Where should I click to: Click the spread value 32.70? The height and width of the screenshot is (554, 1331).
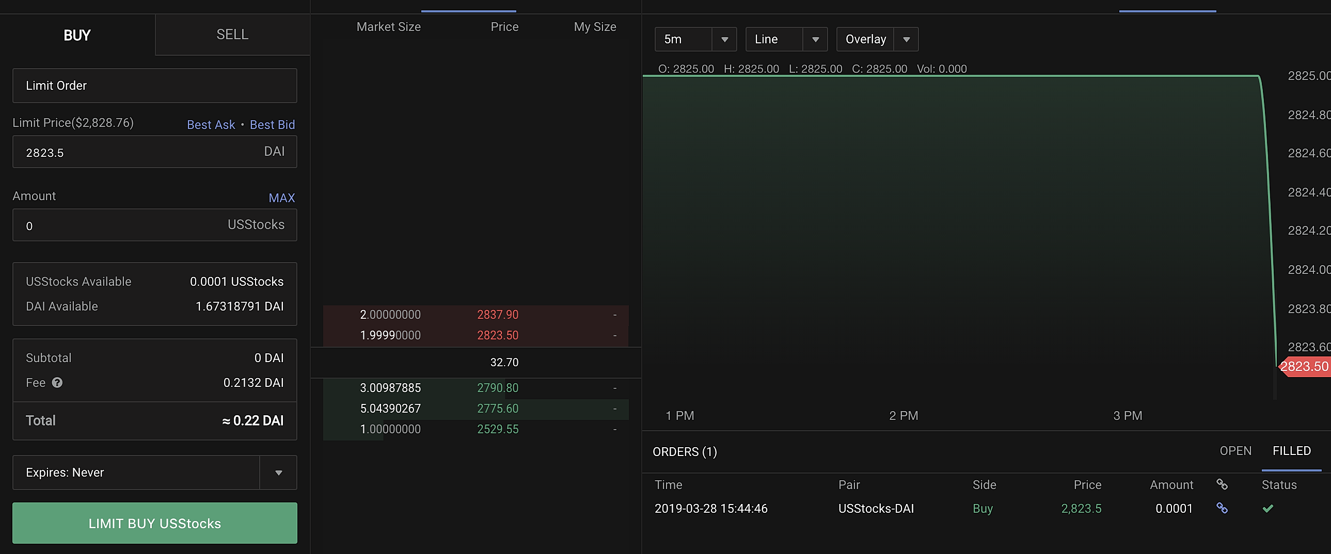click(x=504, y=363)
